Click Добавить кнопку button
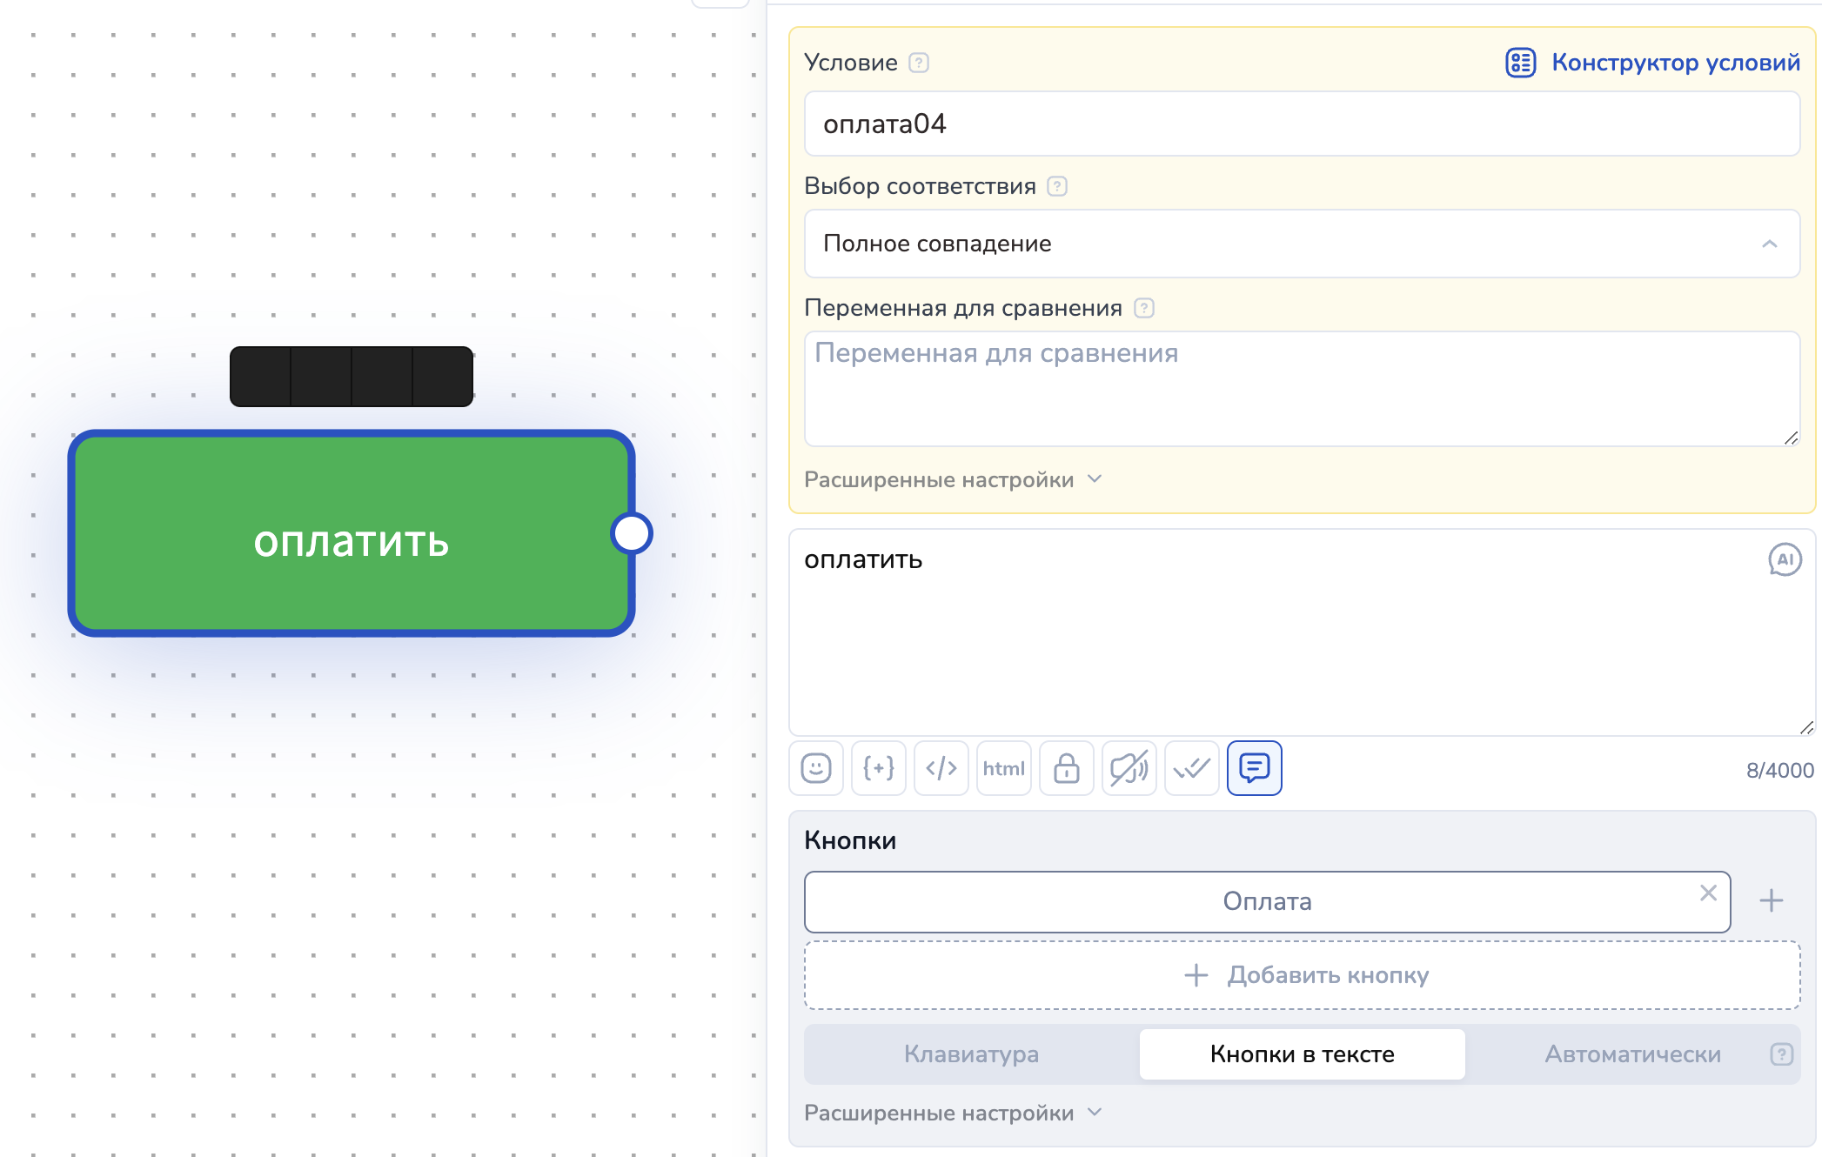Image resolution: width=1822 pixels, height=1157 pixels. coord(1302,975)
